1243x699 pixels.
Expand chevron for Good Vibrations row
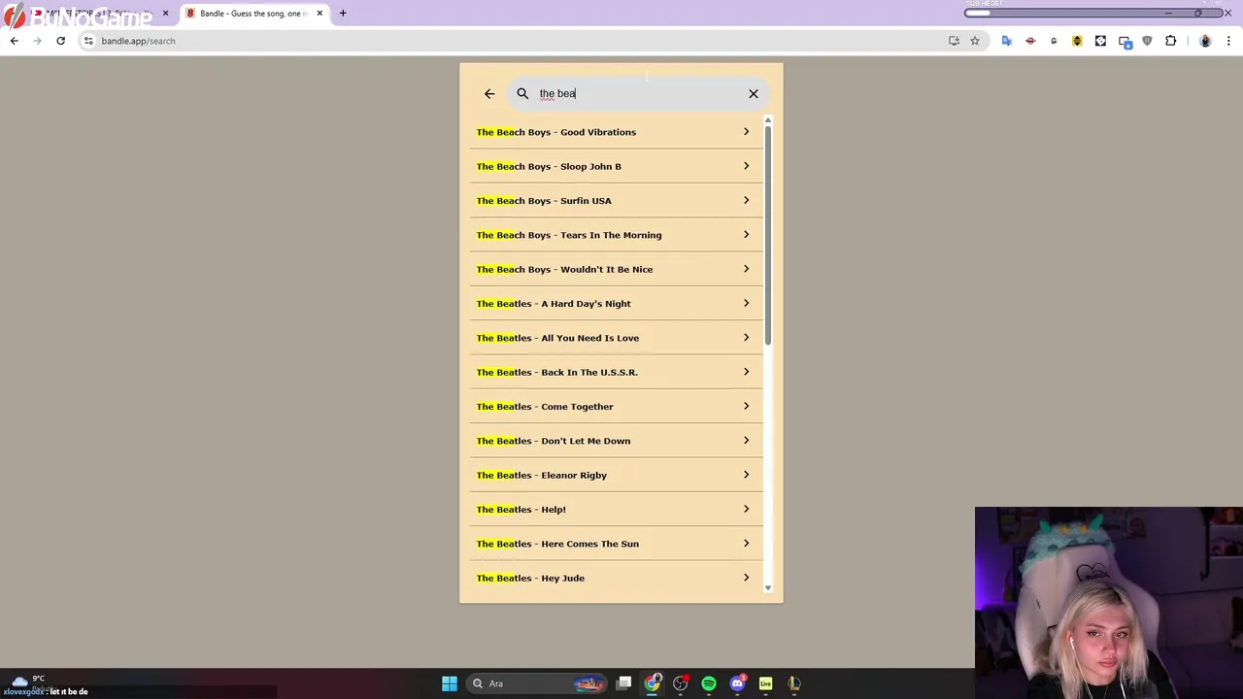tap(746, 132)
